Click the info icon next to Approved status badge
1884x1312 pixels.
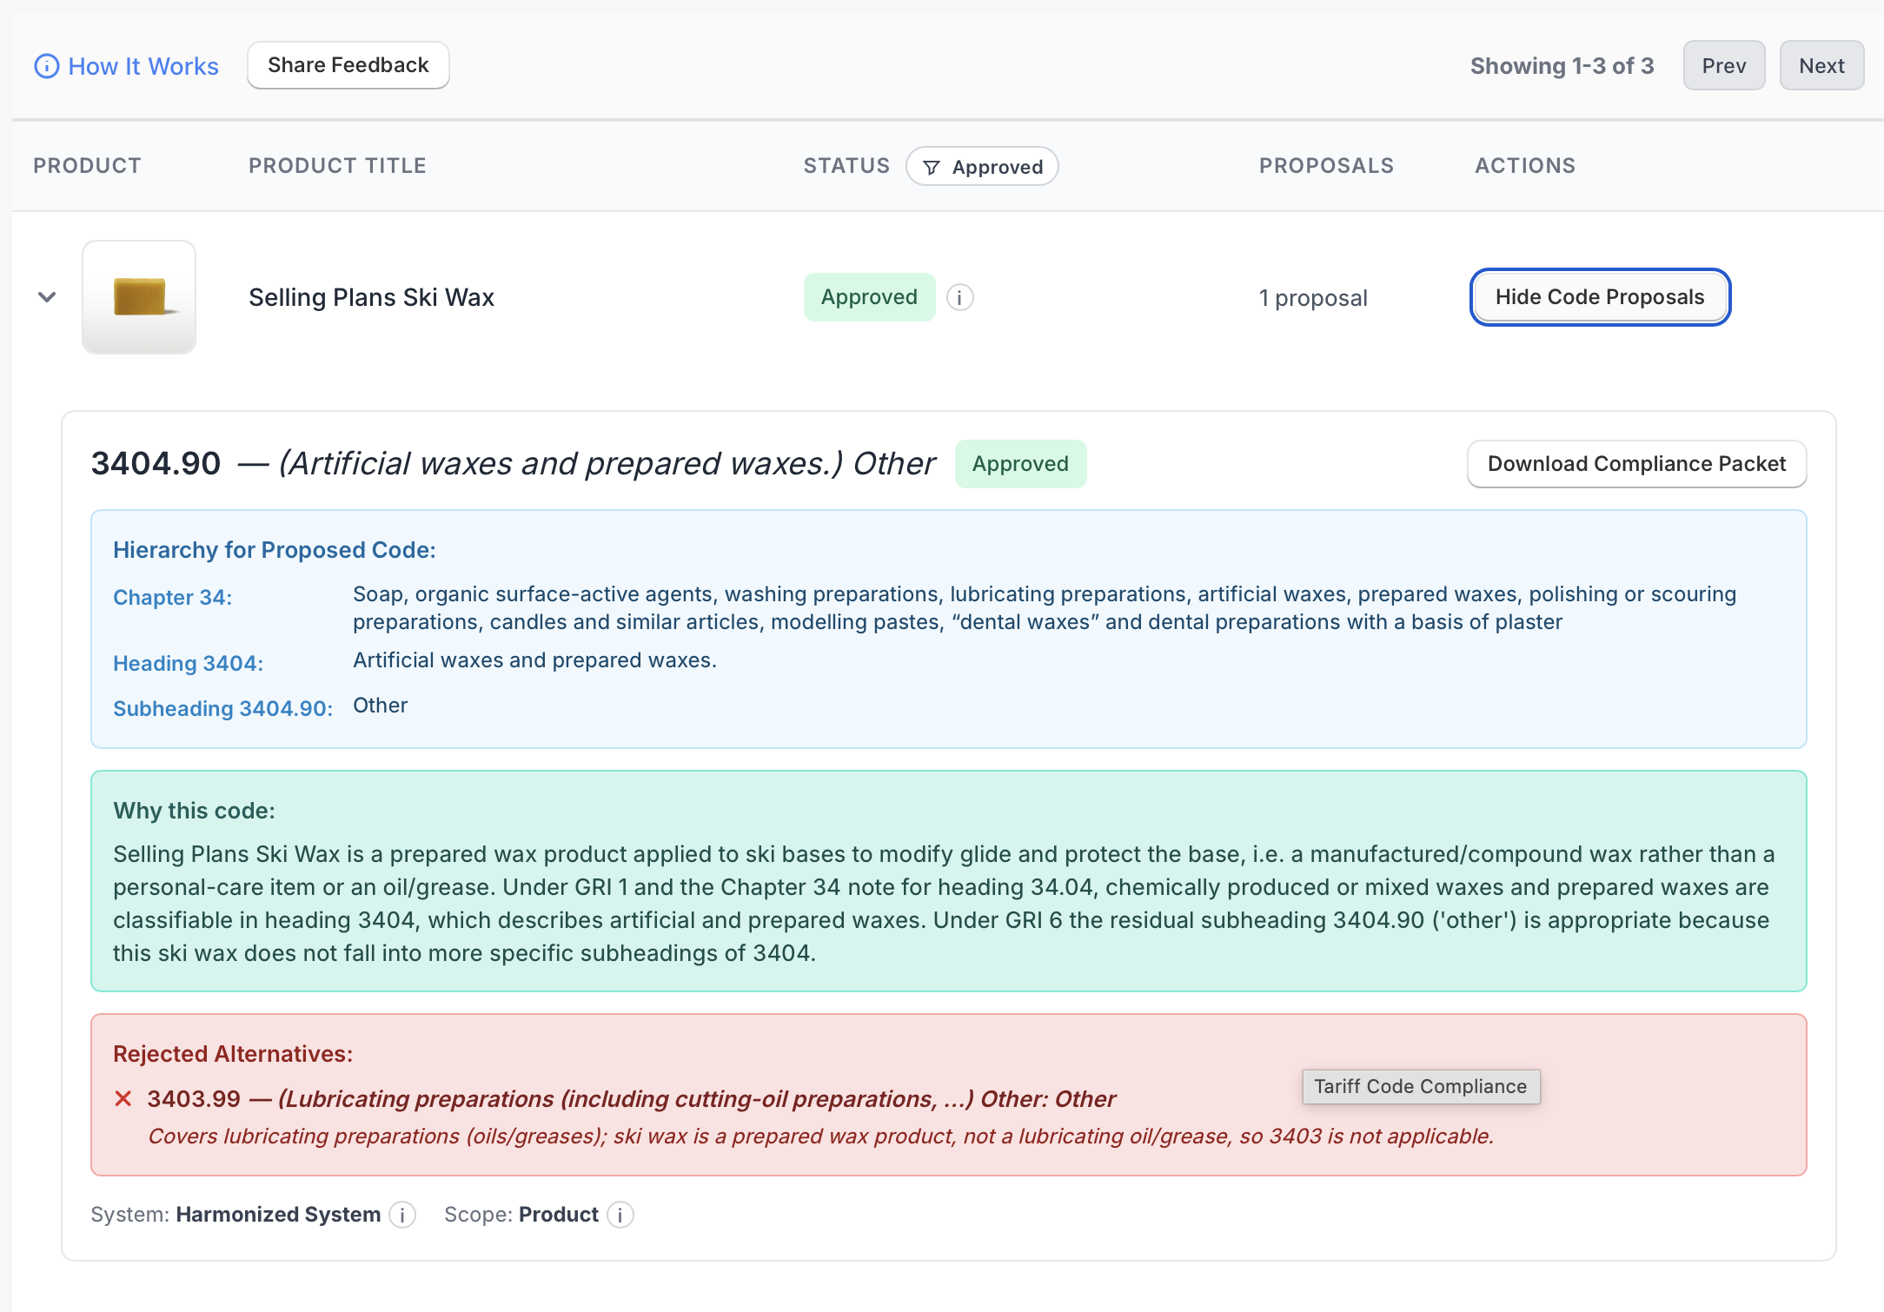[959, 297]
